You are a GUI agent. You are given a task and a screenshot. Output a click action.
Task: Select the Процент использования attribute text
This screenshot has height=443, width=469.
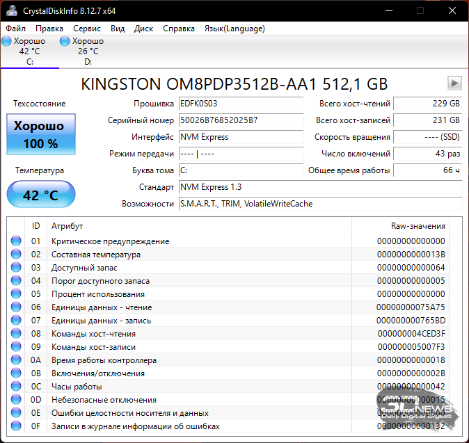98,294
